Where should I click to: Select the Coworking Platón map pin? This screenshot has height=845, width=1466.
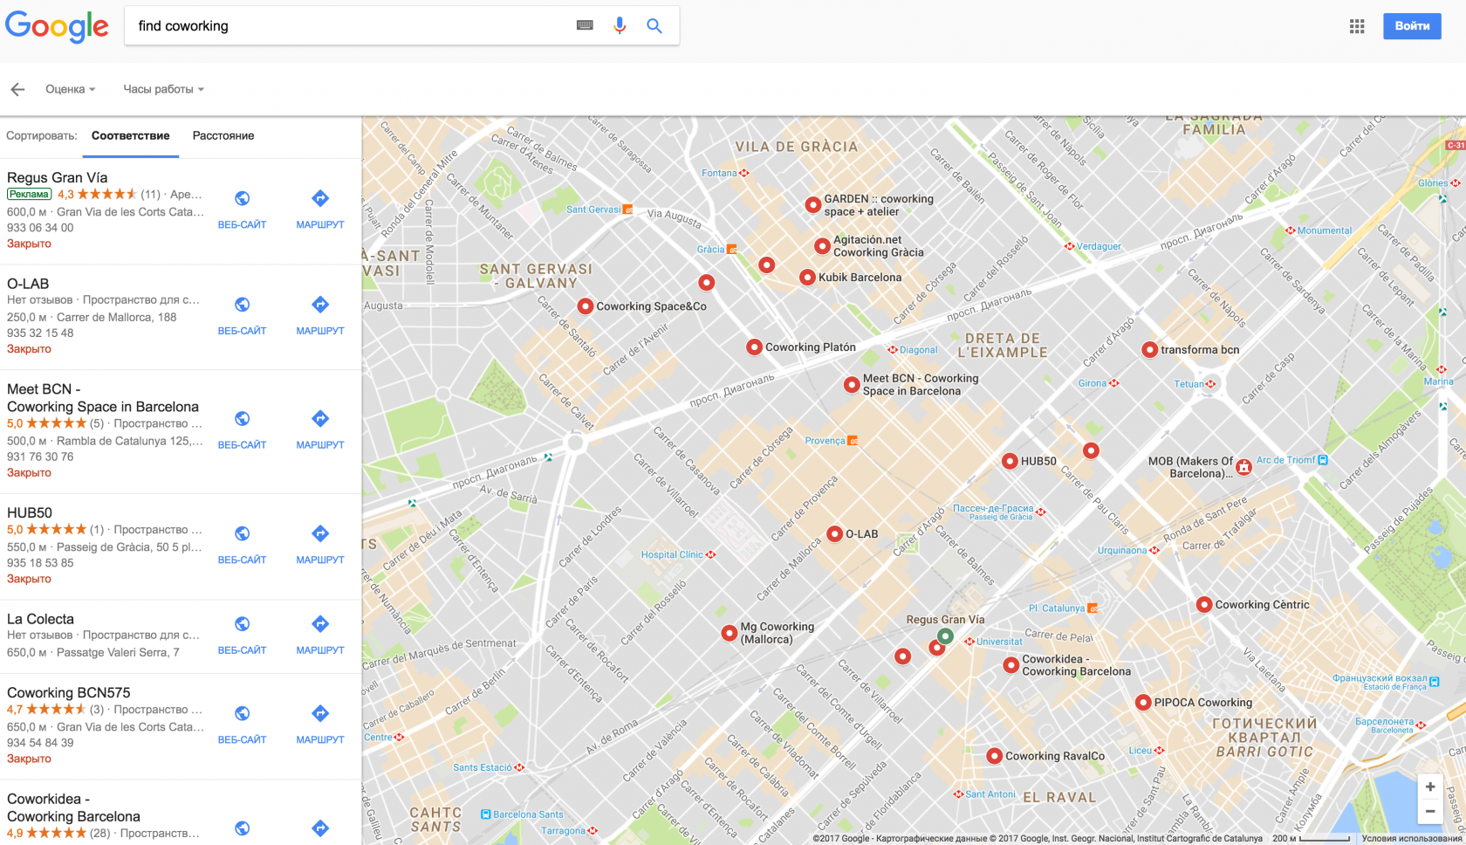pos(755,347)
